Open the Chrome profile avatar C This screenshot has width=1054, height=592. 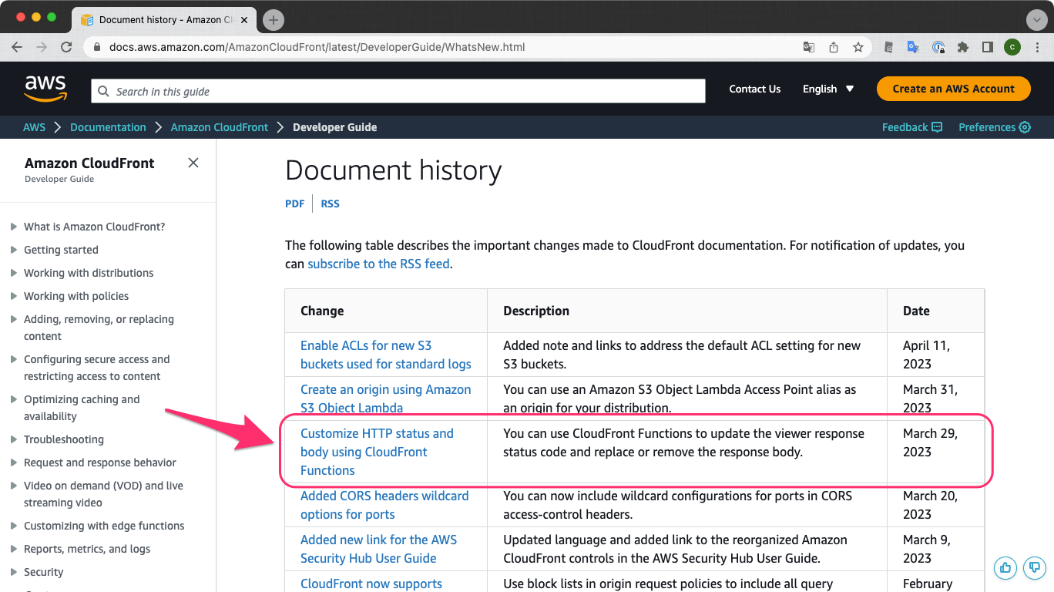[x=1012, y=47]
